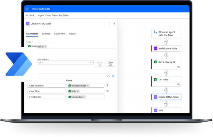Viewport: 213px width, 137px height.
Task: Remove the ticketnumber token
Action: tap(88, 86)
